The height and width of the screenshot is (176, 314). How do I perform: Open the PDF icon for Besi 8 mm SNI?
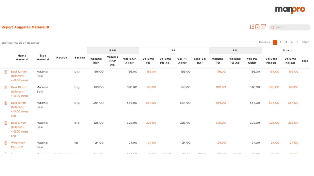[x=6, y=102]
